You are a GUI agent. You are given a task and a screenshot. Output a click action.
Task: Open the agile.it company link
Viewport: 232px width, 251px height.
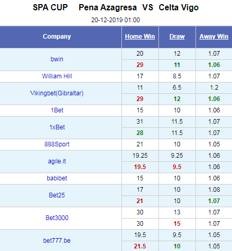click(x=57, y=161)
